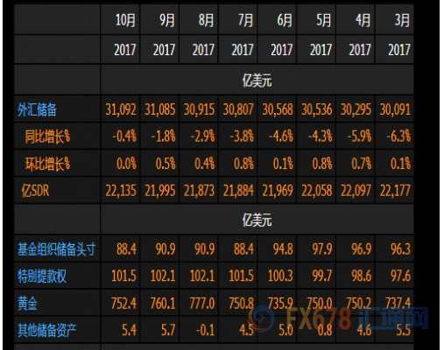
Task: Click the 96.3 reserve position value
Action: [x=401, y=249]
